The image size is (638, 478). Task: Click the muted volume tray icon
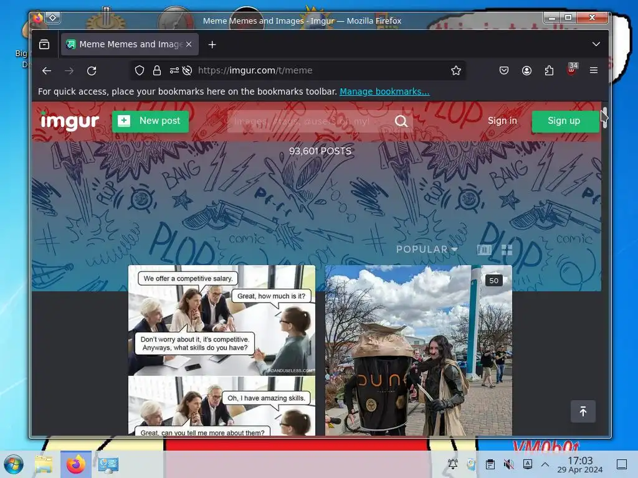[x=508, y=464]
